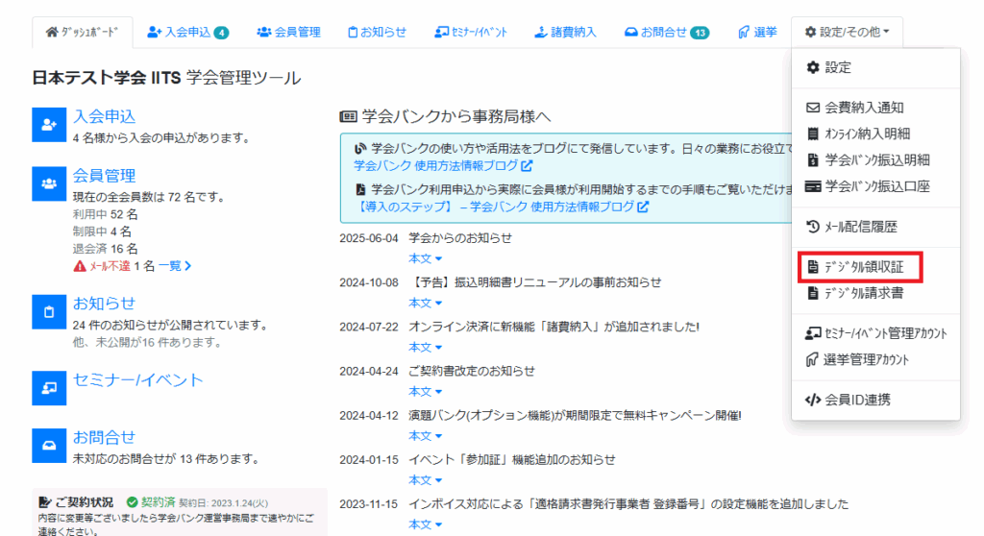Click the 会員管理 blue people icon
This screenshot has height=536, width=984.
click(48, 183)
